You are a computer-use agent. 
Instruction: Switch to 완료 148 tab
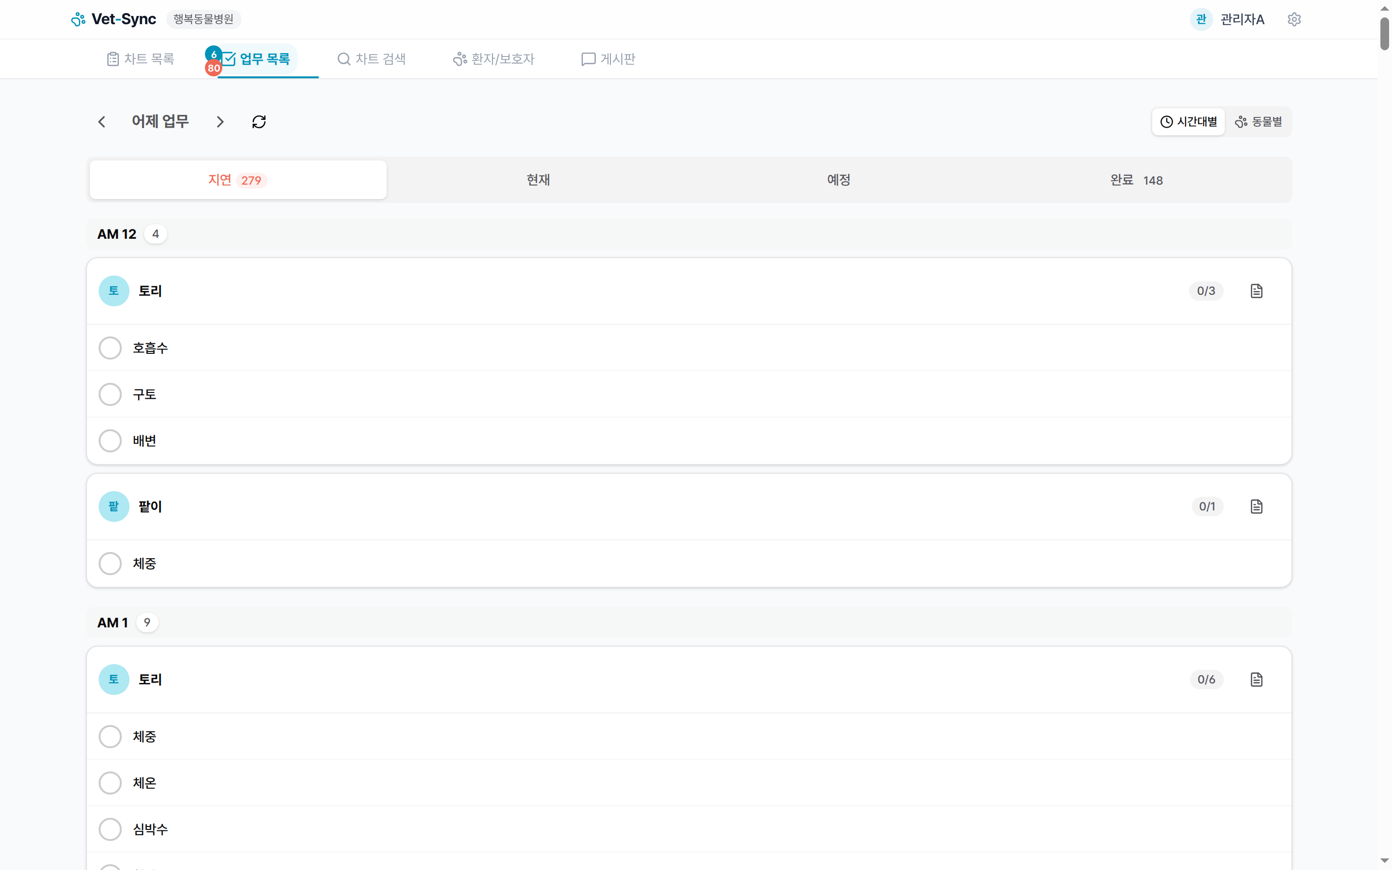coord(1136,180)
